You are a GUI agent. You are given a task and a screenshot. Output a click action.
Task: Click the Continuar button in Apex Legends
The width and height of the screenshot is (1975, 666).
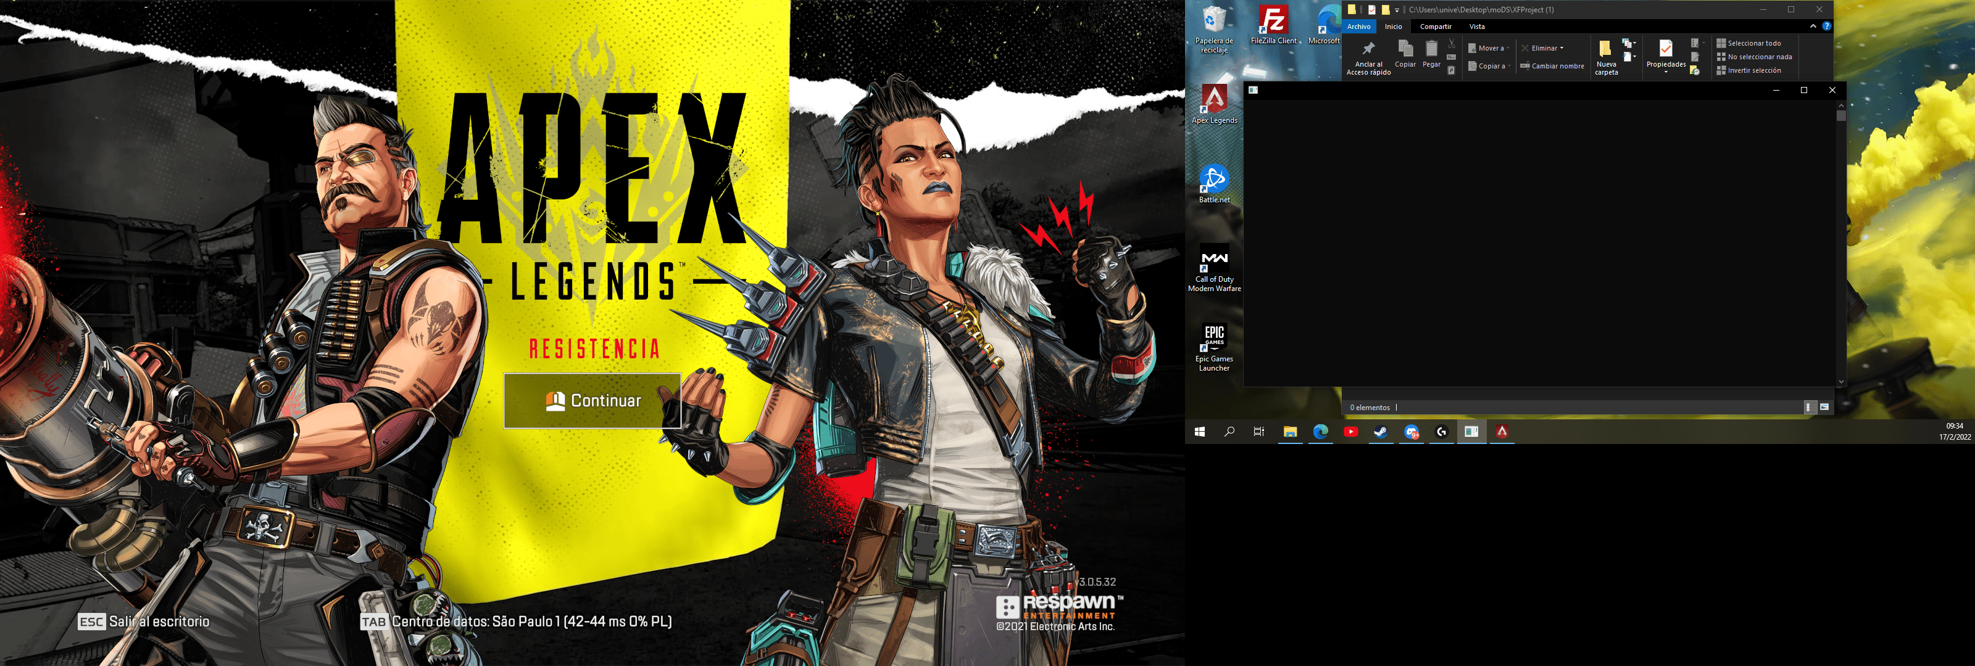592,400
